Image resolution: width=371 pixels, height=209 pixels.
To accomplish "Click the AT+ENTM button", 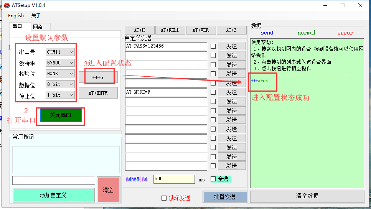I will tap(98, 93).
